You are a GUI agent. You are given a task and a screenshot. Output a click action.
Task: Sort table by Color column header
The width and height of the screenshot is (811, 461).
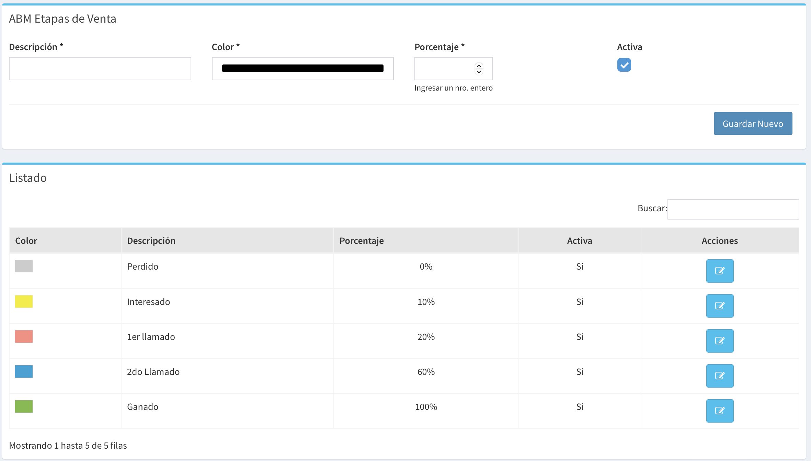point(26,241)
